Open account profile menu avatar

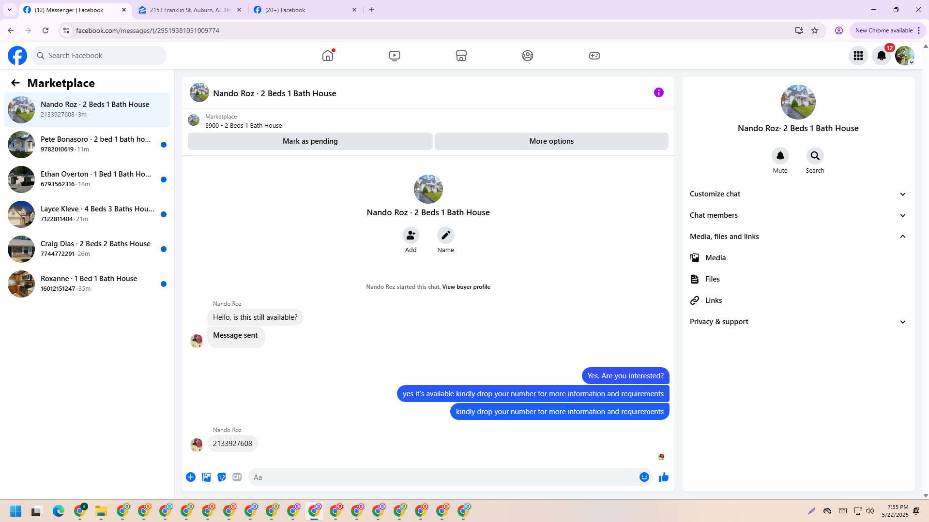[x=905, y=56]
